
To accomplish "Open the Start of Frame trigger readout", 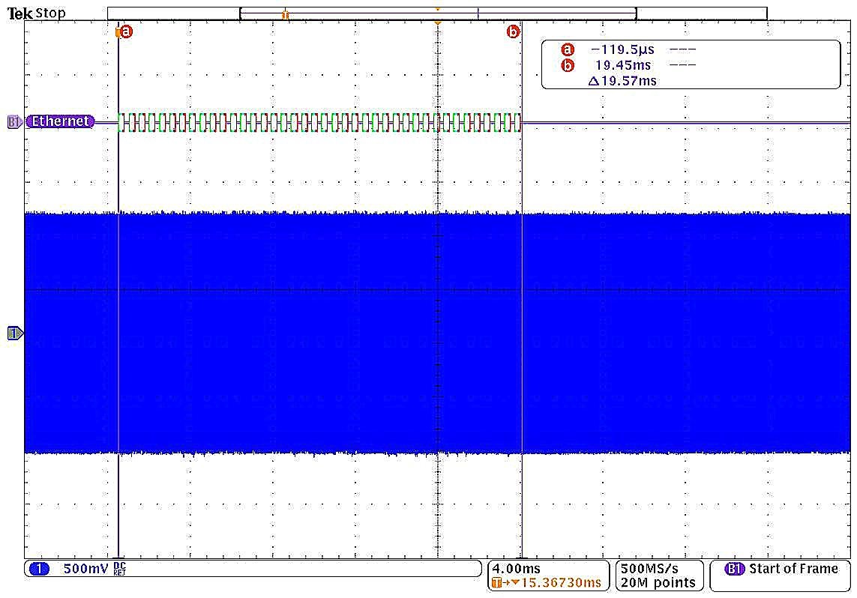I will pyautogui.click(x=793, y=569).
